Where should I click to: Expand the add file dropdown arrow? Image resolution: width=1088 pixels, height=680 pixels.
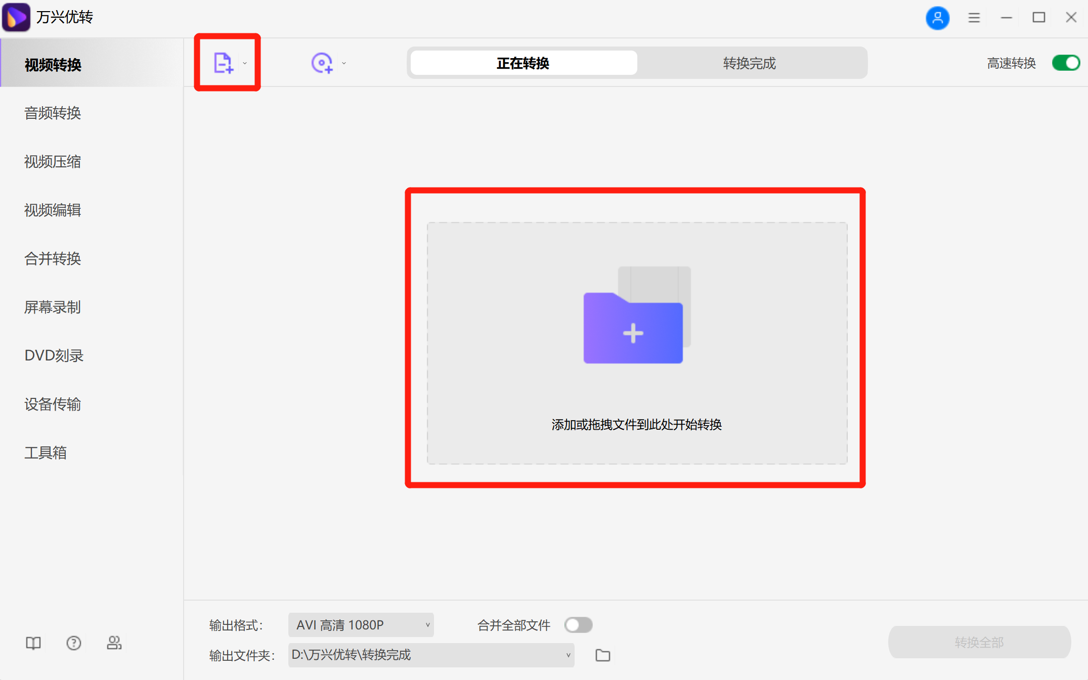(x=244, y=63)
